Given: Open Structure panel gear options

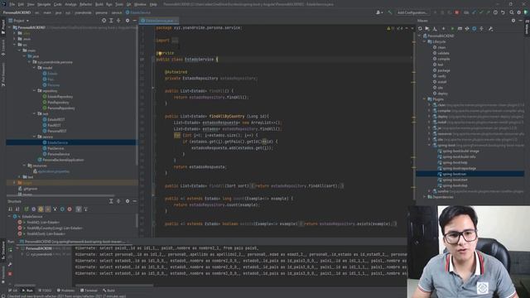Looking at the screenshot, I should (128, 201).
